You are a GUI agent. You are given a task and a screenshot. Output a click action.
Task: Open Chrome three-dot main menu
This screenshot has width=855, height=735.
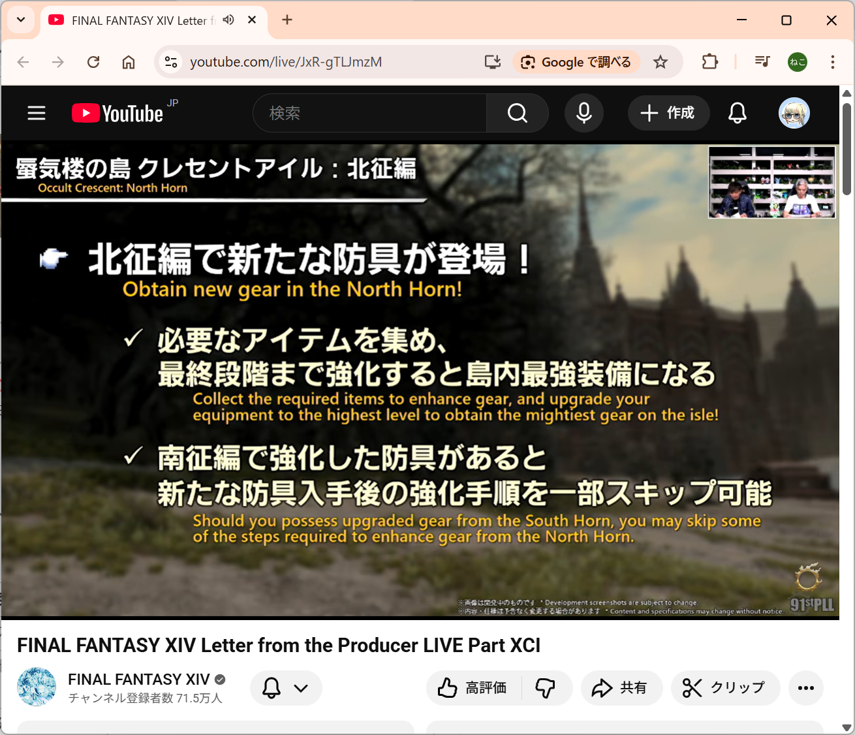click(832, 62)
